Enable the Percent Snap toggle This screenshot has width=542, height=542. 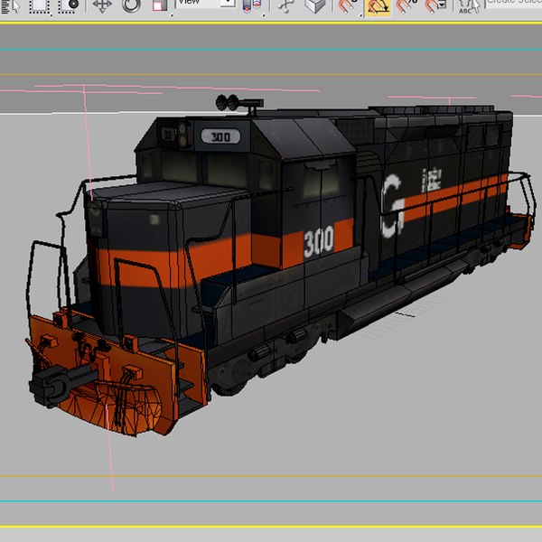click(x=406, y=6)
